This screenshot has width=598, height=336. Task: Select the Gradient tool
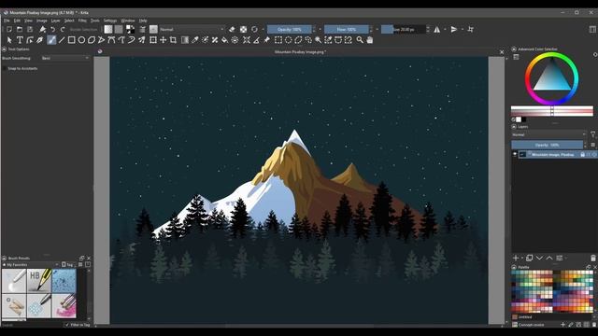185,40
